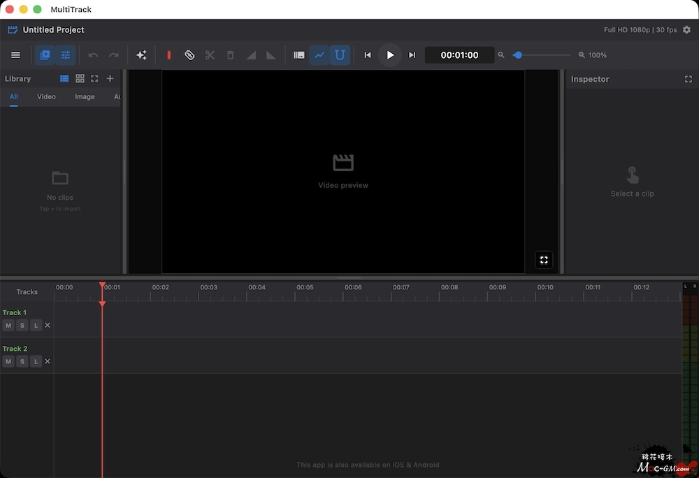Click the 00:01:00 timecode field
This screenshot has width=699, height=478.
point(459,55)
